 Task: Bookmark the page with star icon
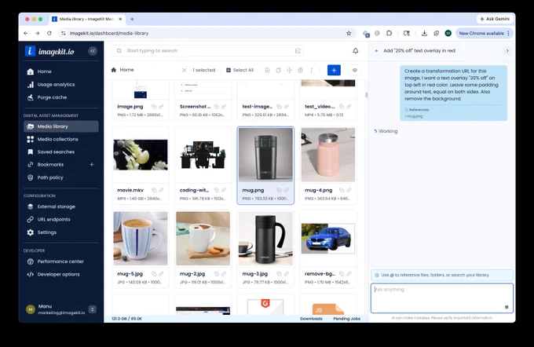349,34
